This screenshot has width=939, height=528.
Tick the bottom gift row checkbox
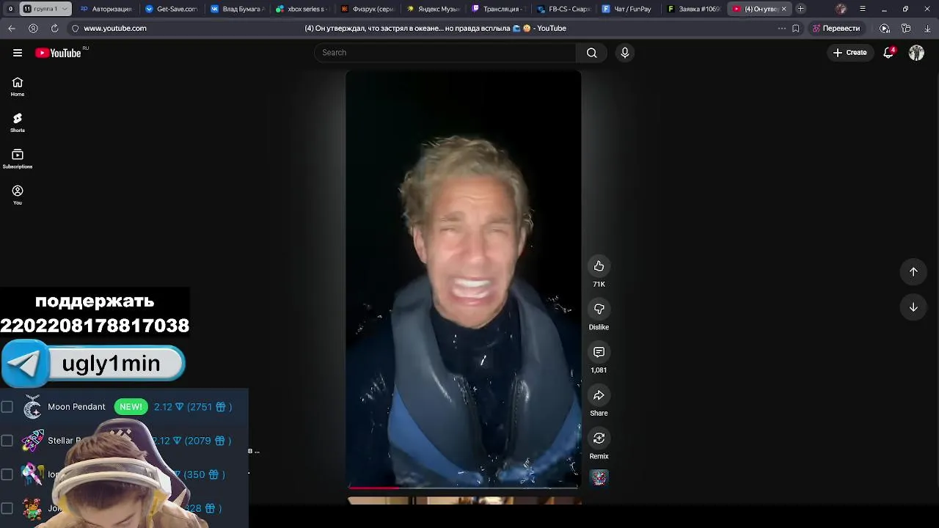[x=7, y=508]
